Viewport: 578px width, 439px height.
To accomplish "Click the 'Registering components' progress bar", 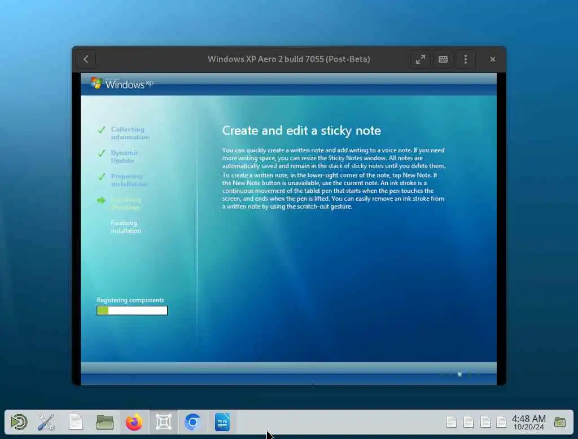I will coord(132,311).
